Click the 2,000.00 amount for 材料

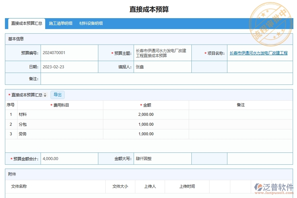(x=146, y=115)
